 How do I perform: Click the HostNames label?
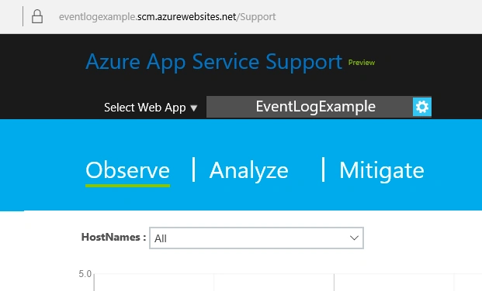(x=113, y=238)
